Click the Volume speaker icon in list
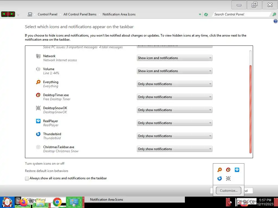The height and width of the screenshot is (208, 278). 38,69
